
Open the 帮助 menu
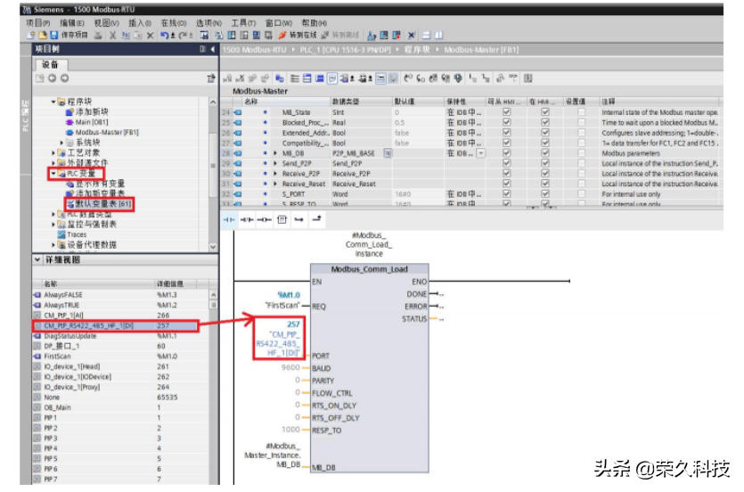pos(314,23)
